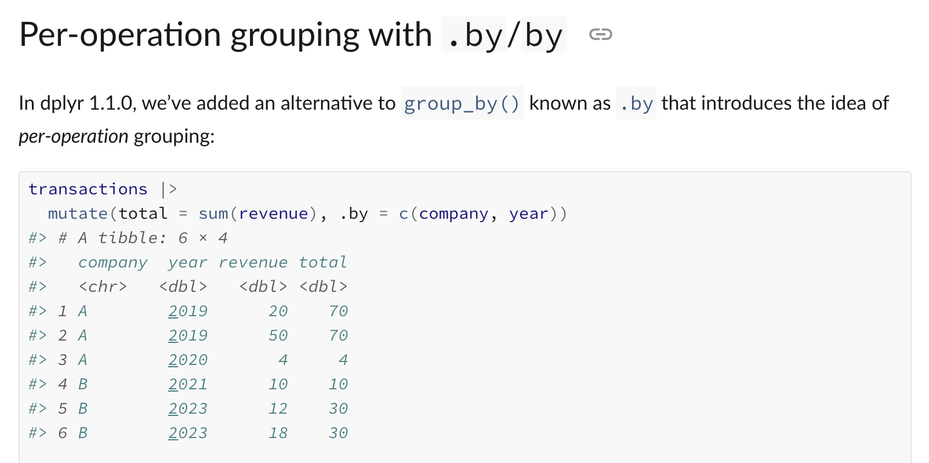The height and width of the screenshot is (463, 929).
Task: Click the anchor link icon beside heading
Action: click(x=600, y=35)
